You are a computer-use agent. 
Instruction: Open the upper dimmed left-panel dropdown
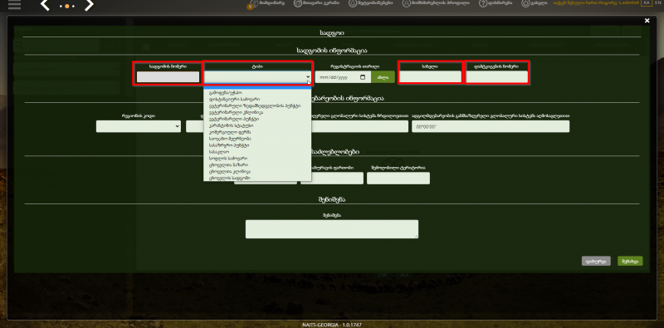(x=66, y=69)
